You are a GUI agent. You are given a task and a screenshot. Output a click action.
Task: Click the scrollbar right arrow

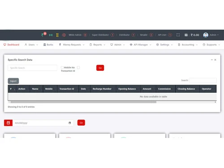tap(215, 102)
